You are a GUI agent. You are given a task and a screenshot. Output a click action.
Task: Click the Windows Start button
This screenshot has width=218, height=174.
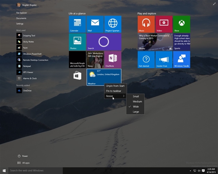(4, 170)
